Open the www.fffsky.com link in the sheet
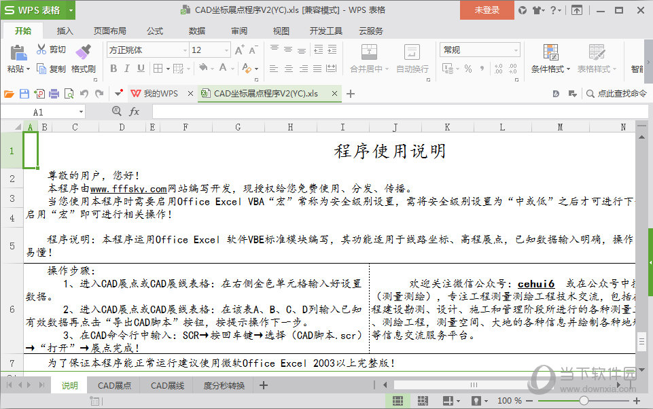 pyautogui.click(x=128, y=188)
